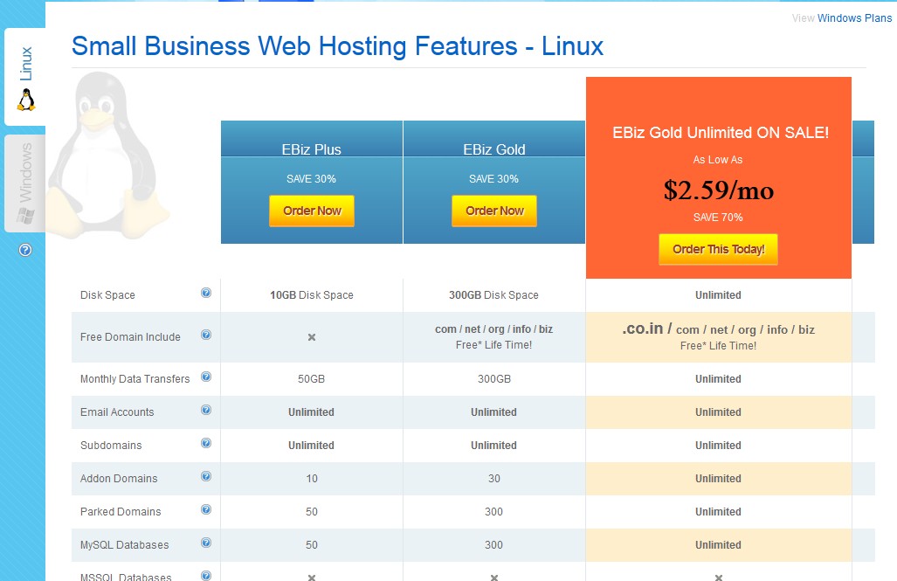Click the Addon Domains row label
The width and height of the screenshot is (897, 581).
(119, 479)
